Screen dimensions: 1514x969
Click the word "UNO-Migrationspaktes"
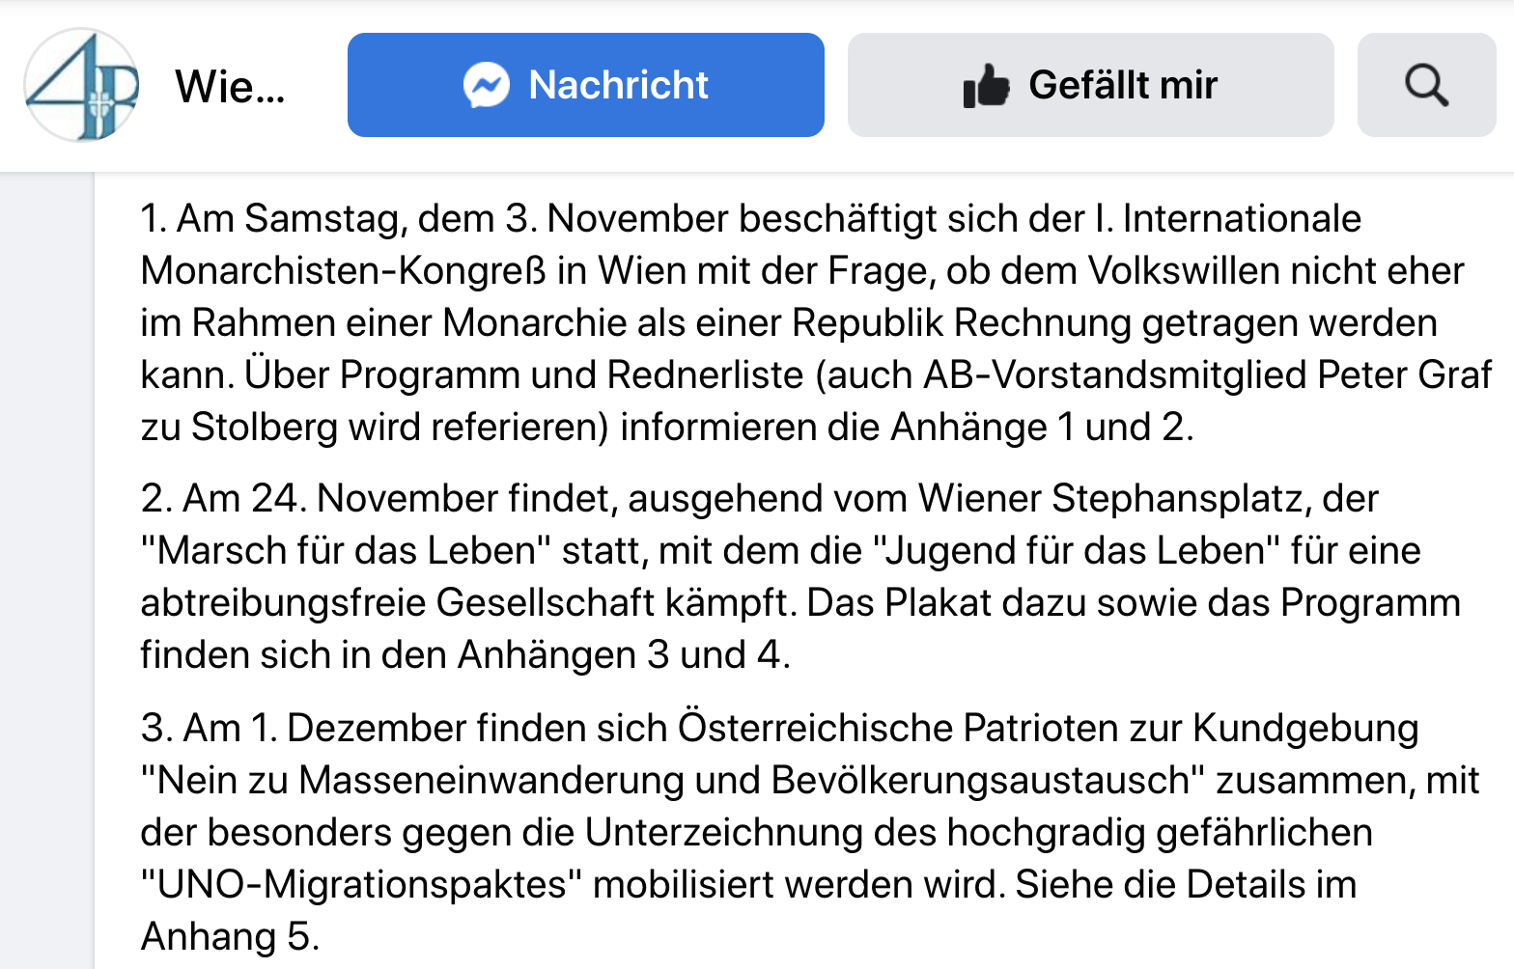click(x=362, y=884)
